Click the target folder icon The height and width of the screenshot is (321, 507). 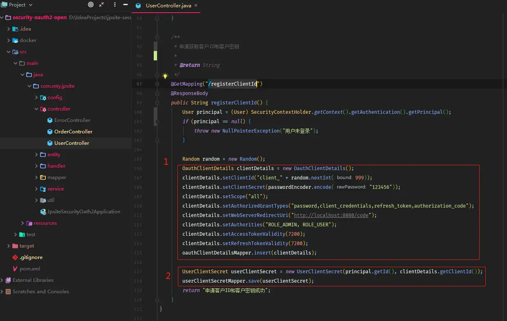pos(16,246)
